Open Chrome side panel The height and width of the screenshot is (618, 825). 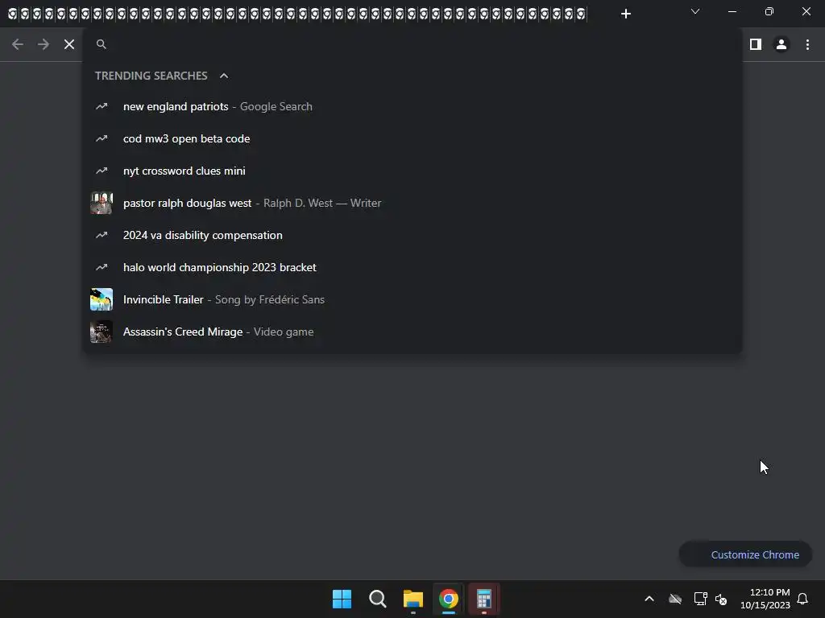(x=756, y=44)
